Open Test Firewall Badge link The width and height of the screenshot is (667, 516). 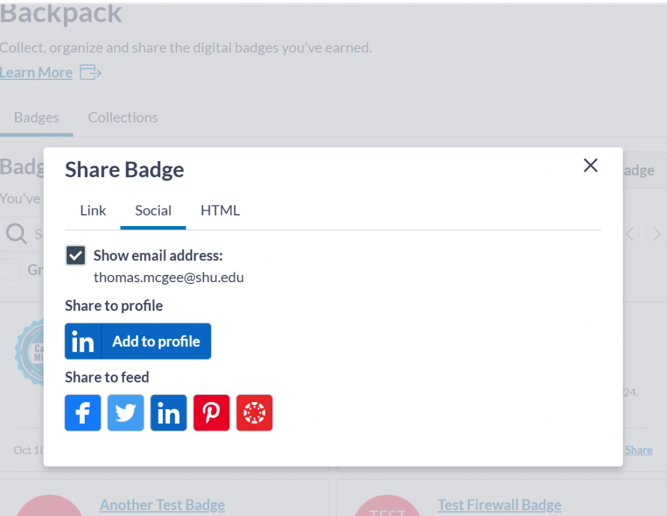[500, 505]
